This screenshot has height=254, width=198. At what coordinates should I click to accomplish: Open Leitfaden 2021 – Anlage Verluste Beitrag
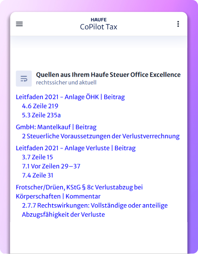click(x=76, y=148)
